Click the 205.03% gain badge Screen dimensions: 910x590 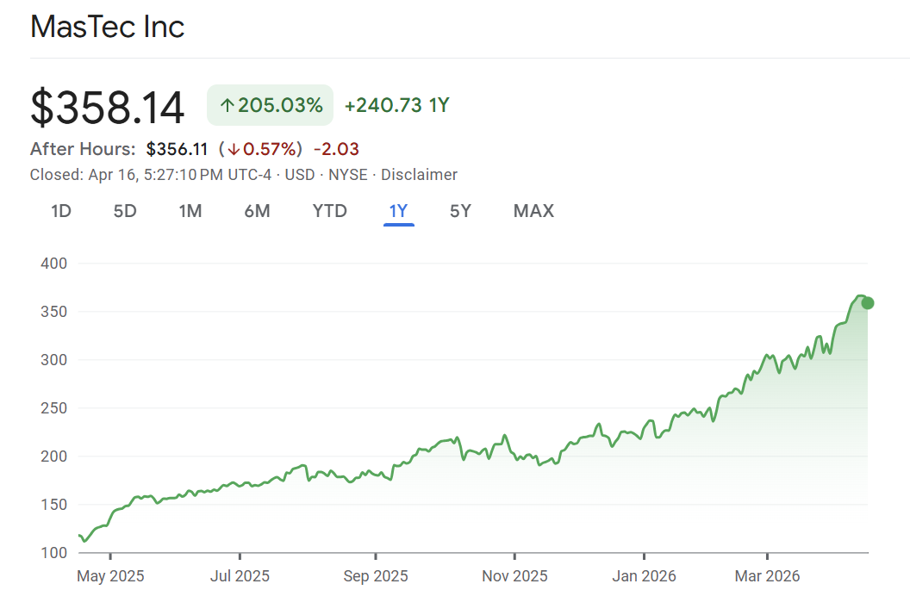270,106
